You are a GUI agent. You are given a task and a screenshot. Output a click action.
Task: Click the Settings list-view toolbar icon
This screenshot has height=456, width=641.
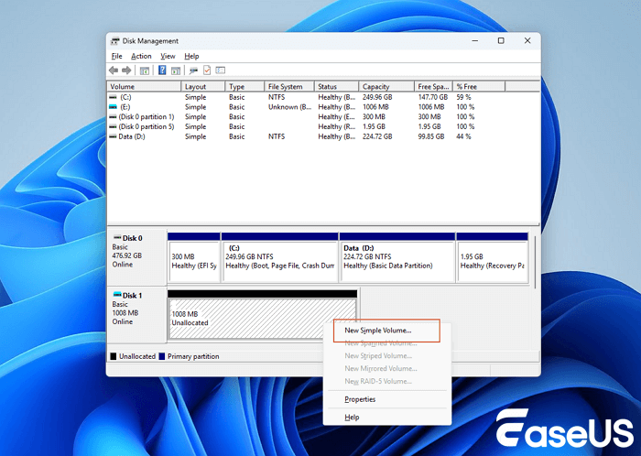(x=221, y=71)
